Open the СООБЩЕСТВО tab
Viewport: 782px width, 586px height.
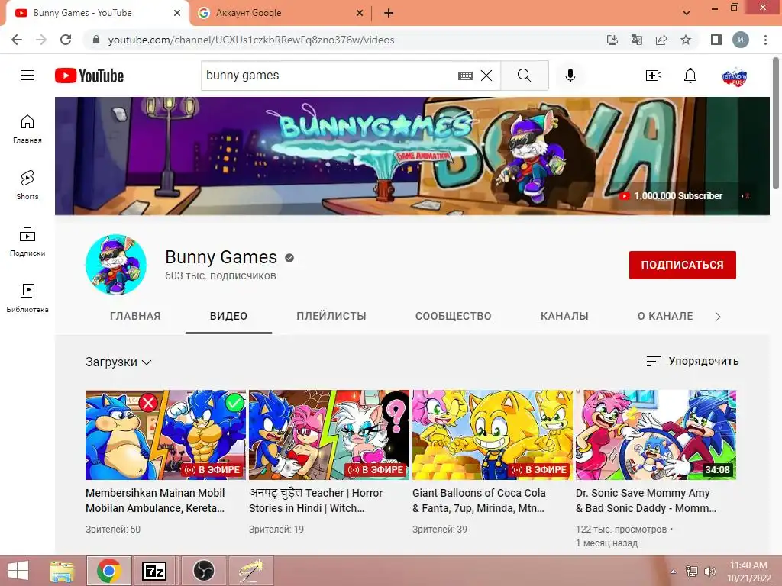point(454,316)
